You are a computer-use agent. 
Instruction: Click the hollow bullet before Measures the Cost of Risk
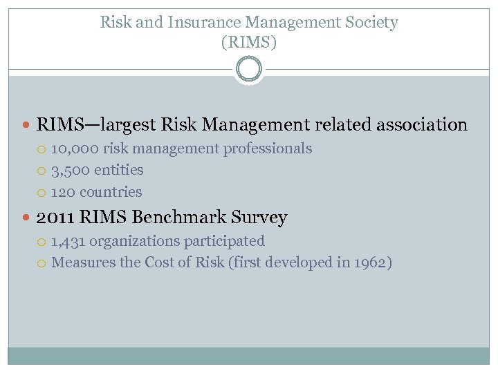coord(44,263)
